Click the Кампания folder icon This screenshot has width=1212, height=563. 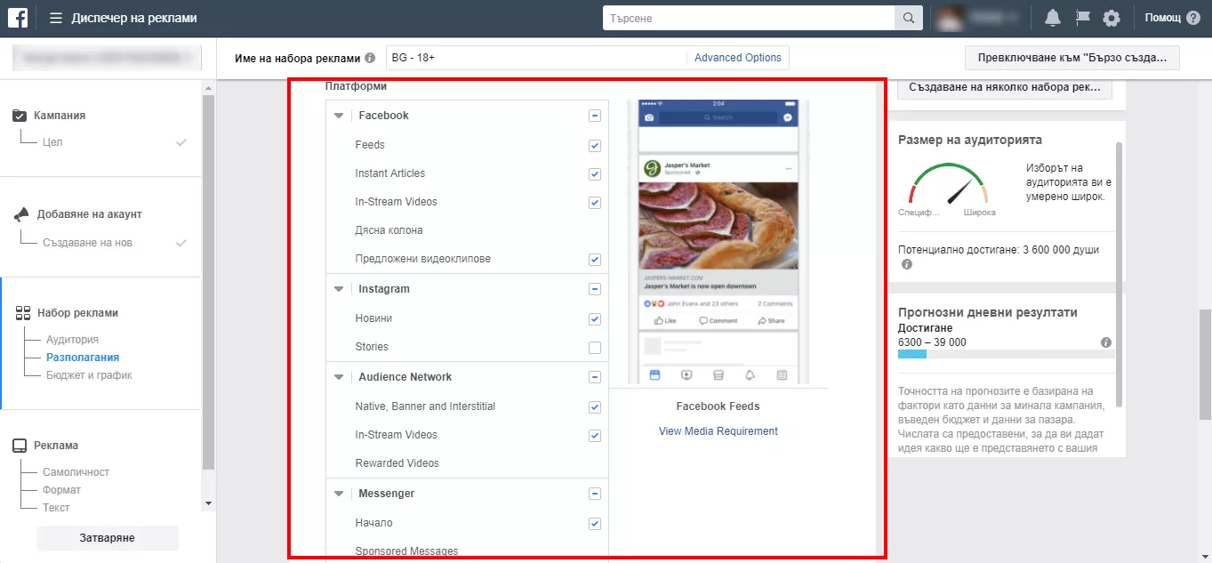(x=20, y=116)
